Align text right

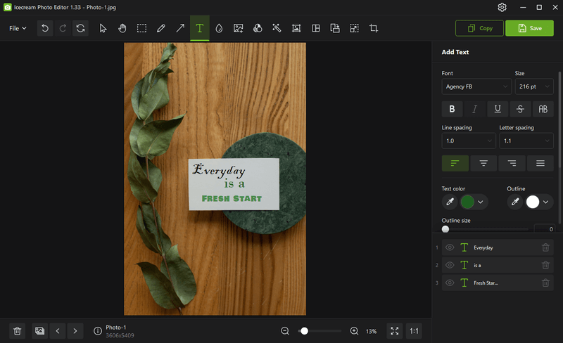[x=512, y=163]
